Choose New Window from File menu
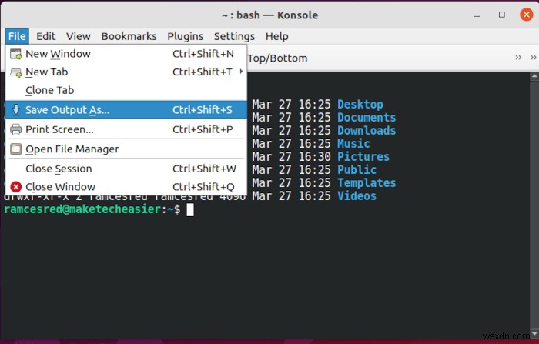The width and height of the screenshot is (539, 344). tap(126, 54)
